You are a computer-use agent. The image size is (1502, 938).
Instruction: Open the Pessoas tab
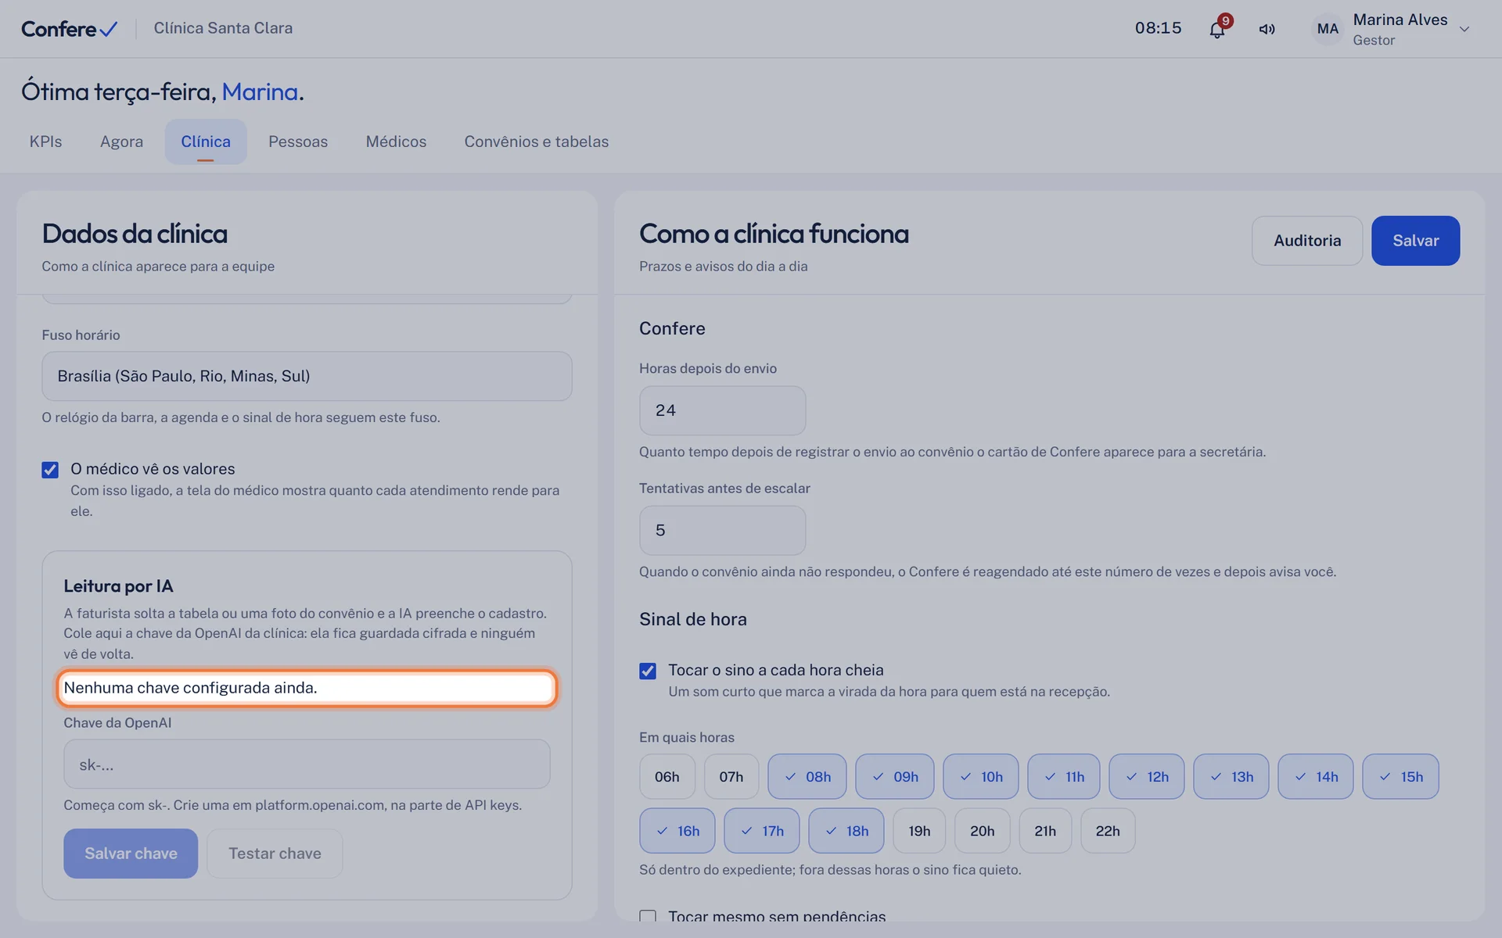pyautogui.click(x=298, y=141)
